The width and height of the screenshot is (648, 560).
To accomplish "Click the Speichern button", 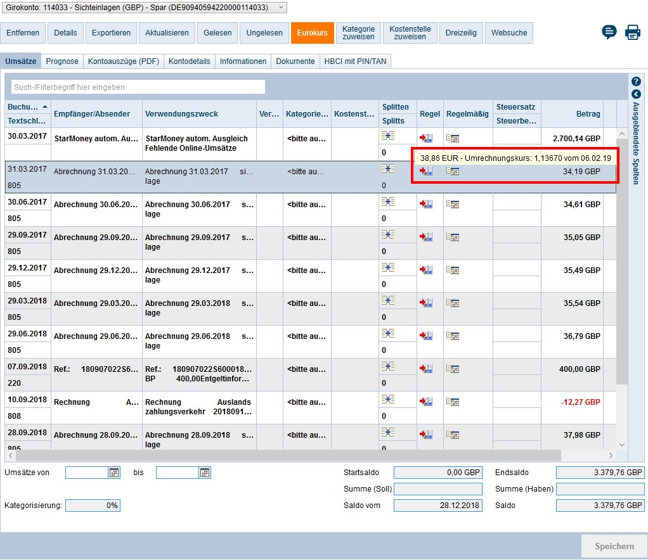I will tap(614, 546).
